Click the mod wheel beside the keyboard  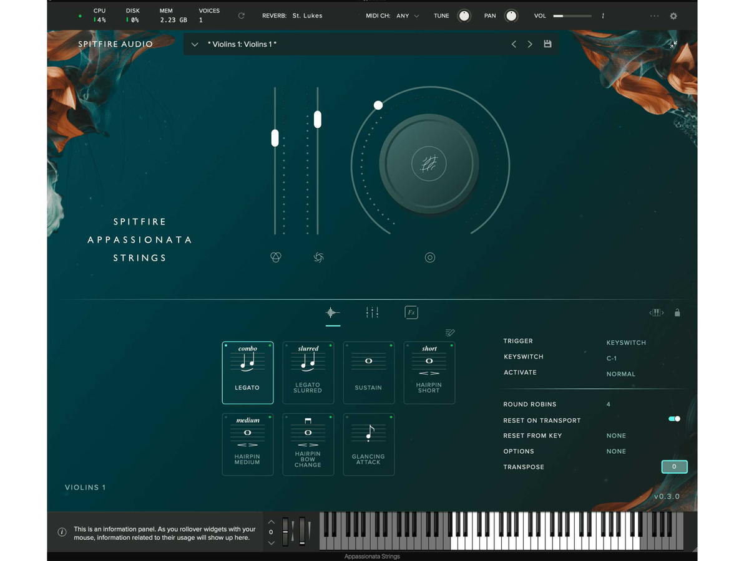click(x=302, y=532)
